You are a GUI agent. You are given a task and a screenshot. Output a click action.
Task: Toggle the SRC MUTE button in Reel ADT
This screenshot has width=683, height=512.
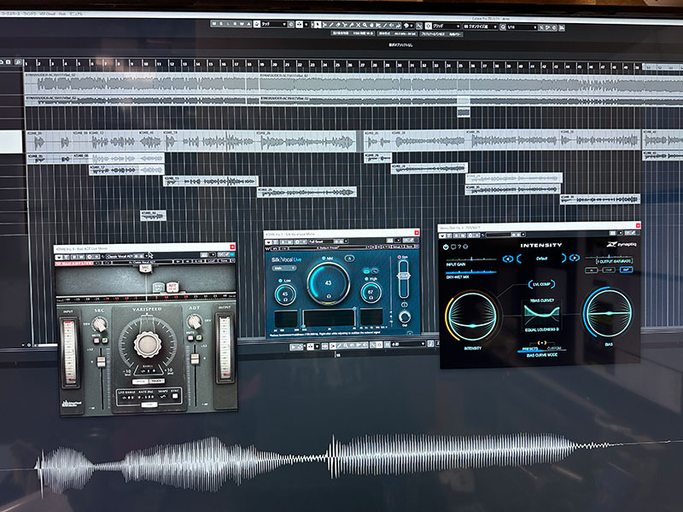coord(97,340)
